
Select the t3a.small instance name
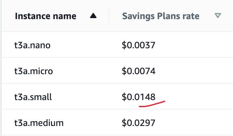pyautogui.click(x=33, y=97)
